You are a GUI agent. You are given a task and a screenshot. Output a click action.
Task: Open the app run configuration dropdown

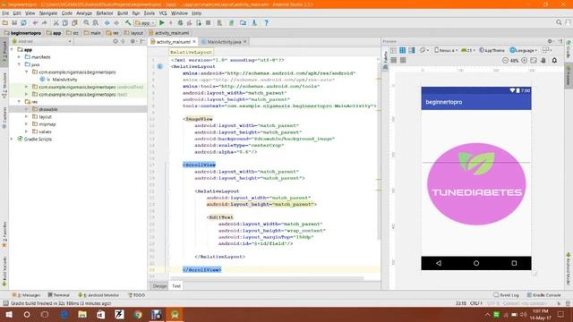coord(145,22)
